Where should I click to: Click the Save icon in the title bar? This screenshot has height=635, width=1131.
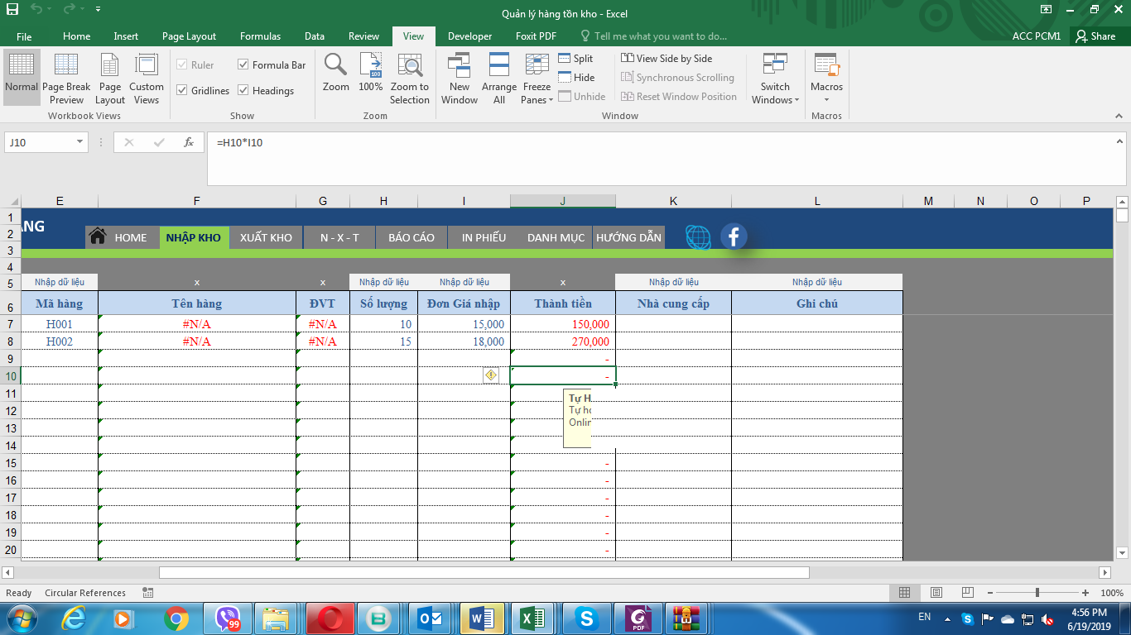point(12,9)
